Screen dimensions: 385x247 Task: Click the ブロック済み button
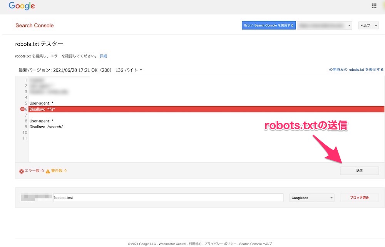tap(359, 197)
